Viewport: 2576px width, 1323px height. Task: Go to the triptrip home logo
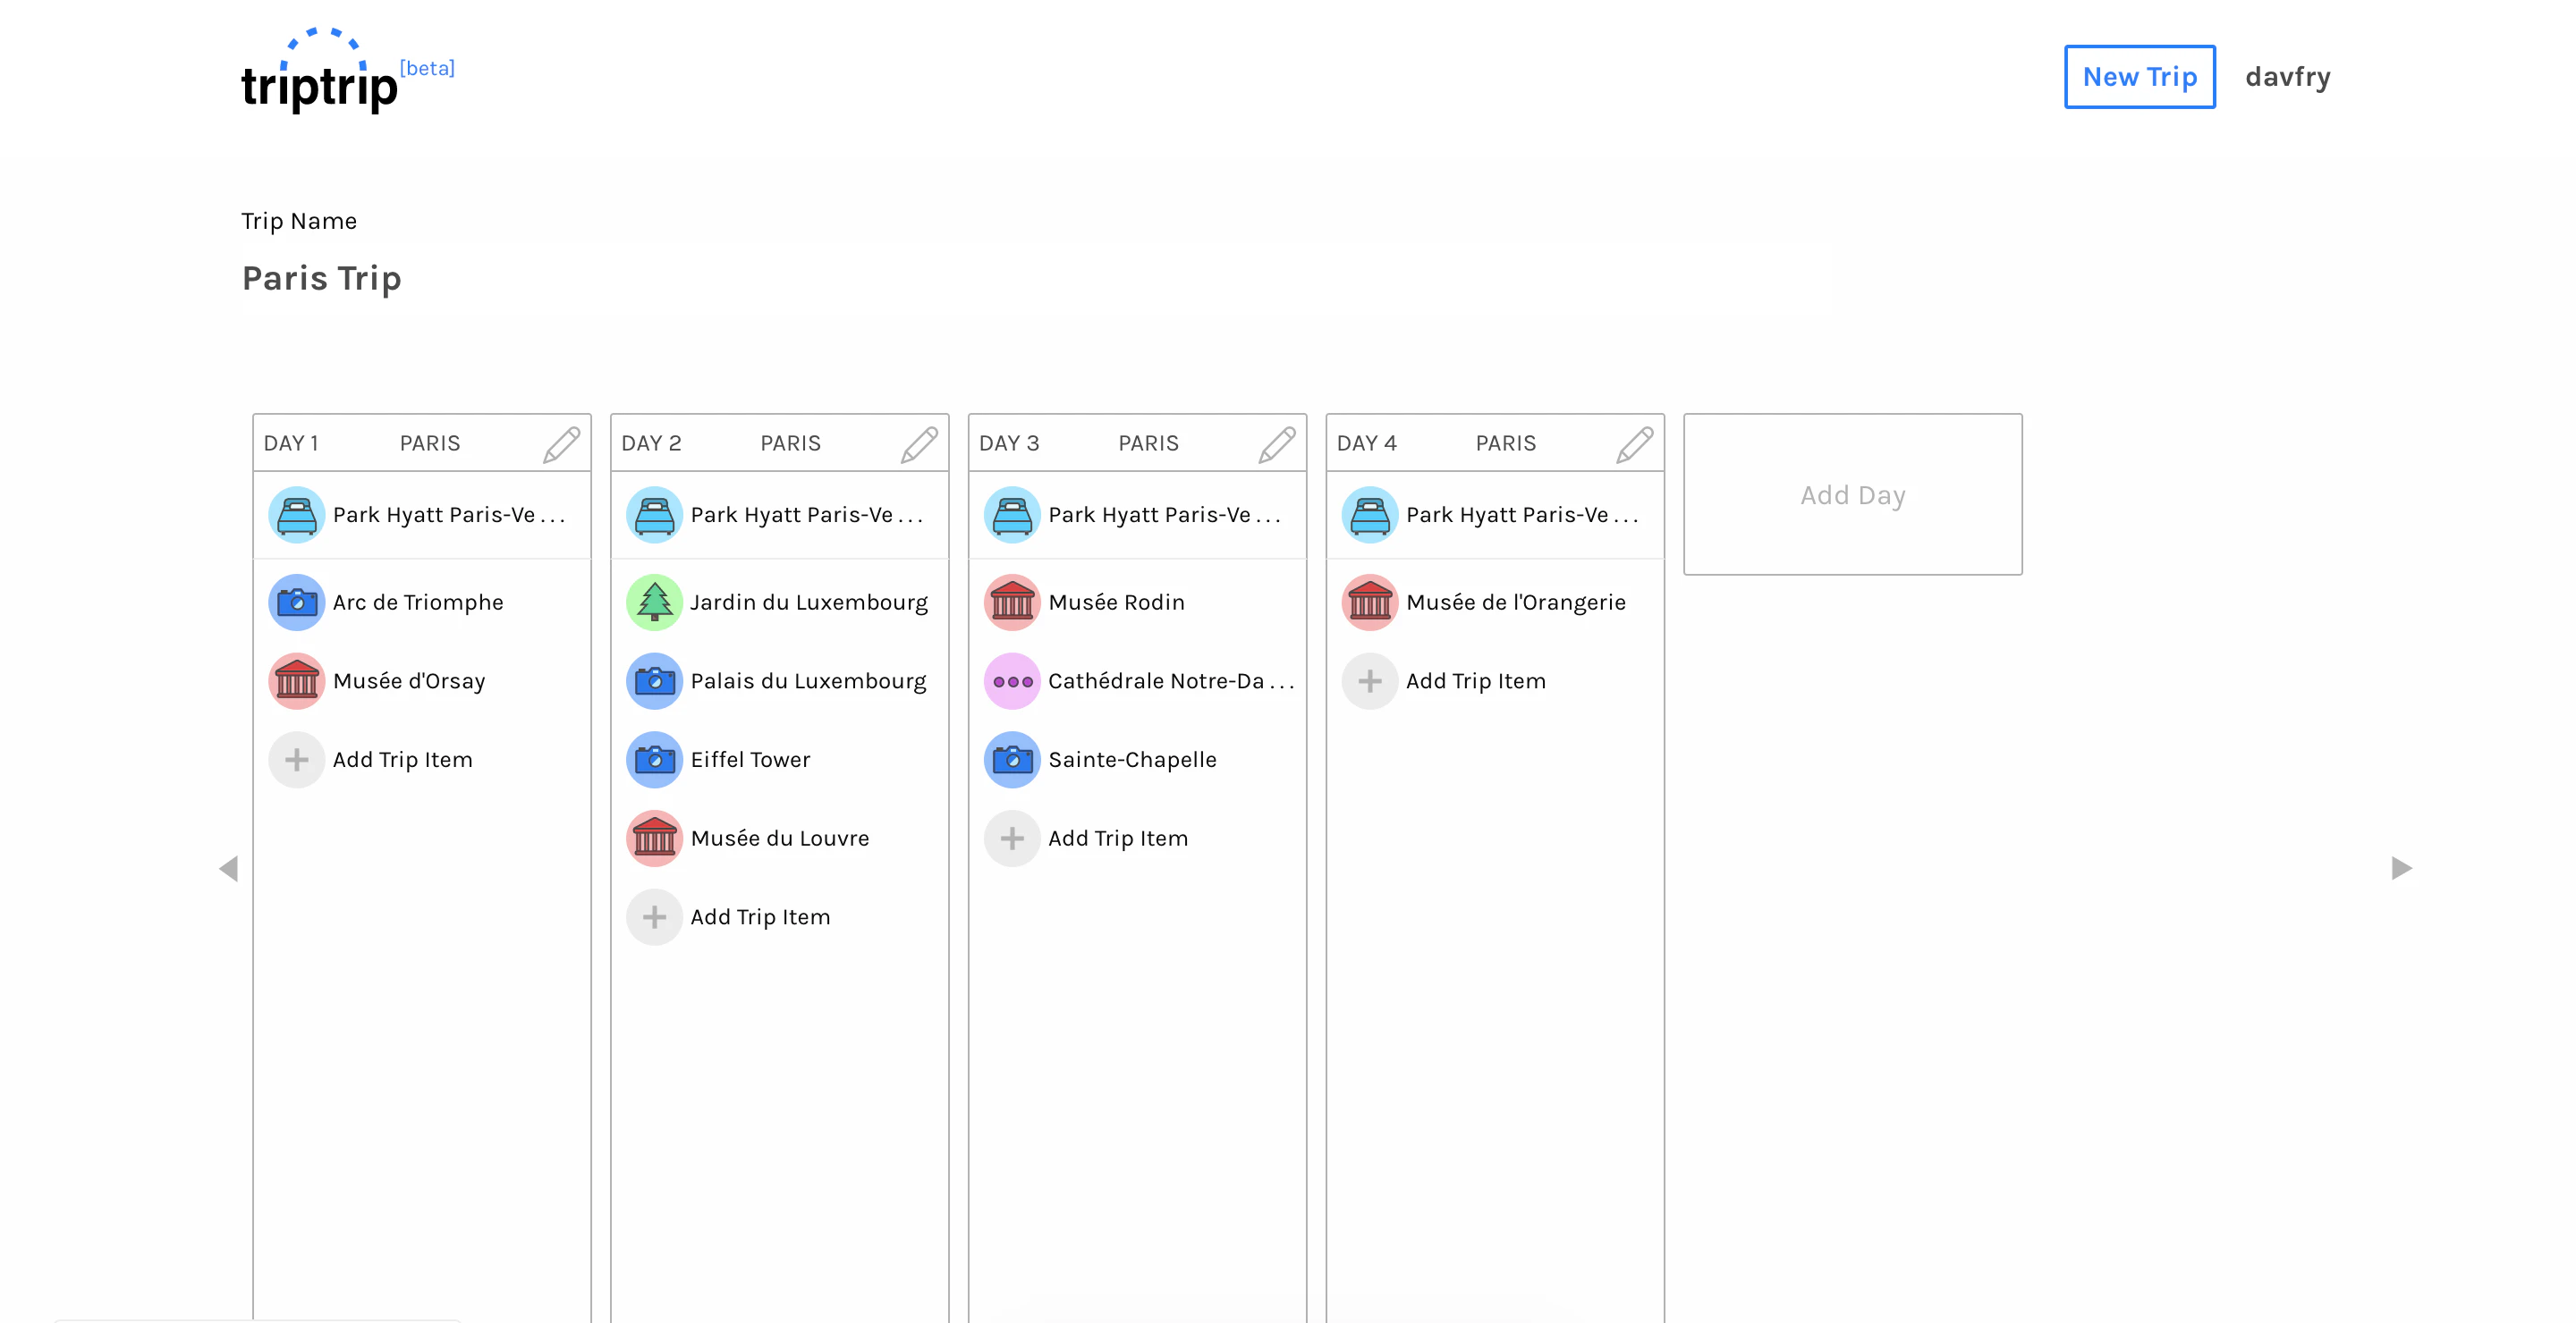click(x=320, y=75)
